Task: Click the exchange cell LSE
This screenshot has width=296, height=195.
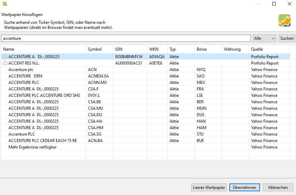Action: tap(200, 95)
